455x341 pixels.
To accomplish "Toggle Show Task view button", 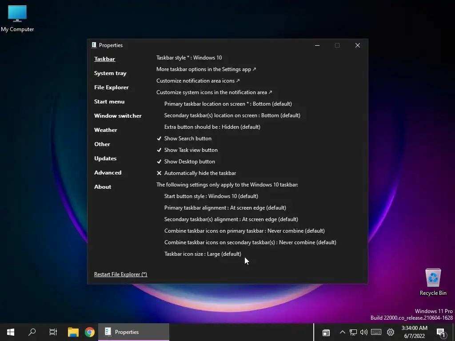I will 187,150.
